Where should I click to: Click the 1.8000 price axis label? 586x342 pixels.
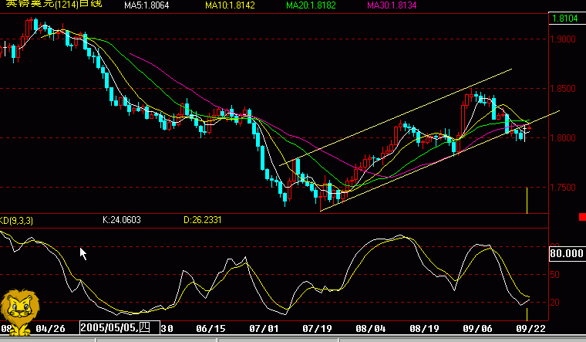pos(563,138)
